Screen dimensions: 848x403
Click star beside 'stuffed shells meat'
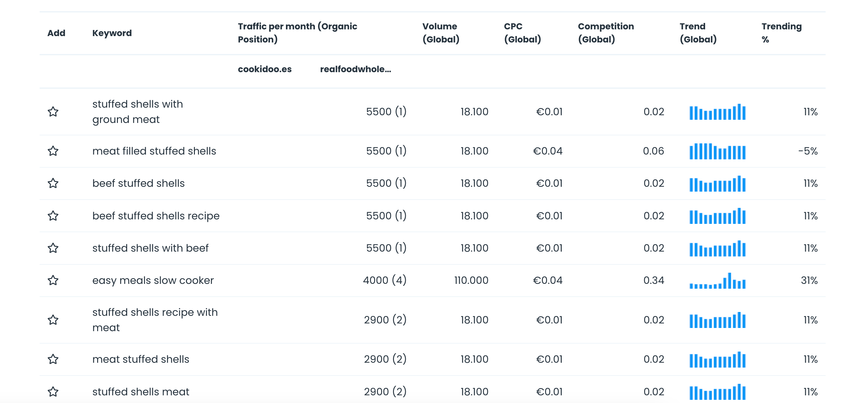(x=53, y=392)
